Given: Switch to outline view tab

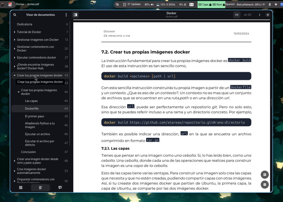Looking at the screenshot, I should pyautogui.click(x=40, y=188).
